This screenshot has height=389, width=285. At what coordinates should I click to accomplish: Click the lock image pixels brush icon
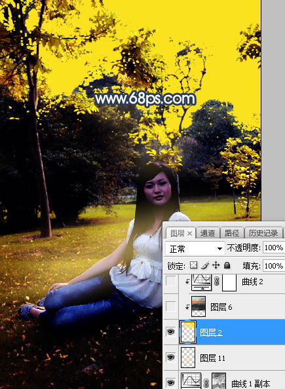[x=205, y=265]
